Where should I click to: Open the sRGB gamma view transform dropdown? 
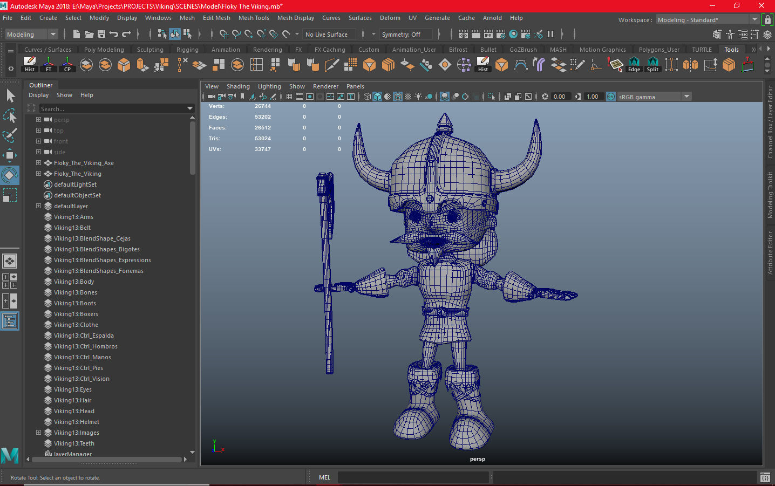pos(655,97)
